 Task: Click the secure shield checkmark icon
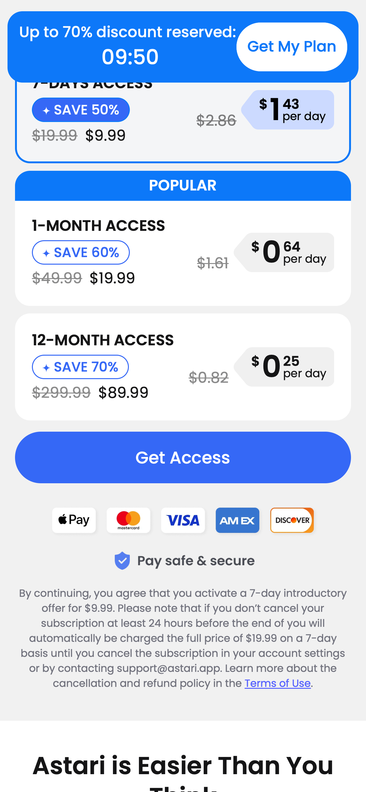tap(122, 561)
